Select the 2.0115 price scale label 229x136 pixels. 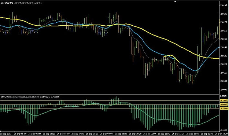[224, 73]
